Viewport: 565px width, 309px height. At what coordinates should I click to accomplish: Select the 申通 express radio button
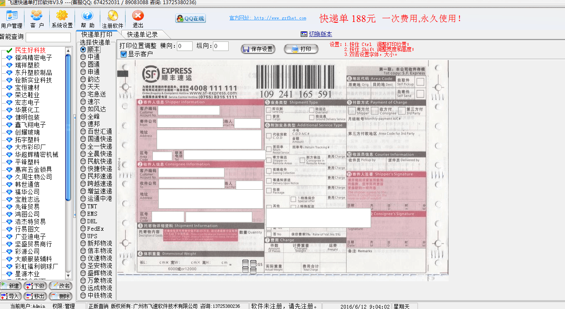(x=83, y=72)
